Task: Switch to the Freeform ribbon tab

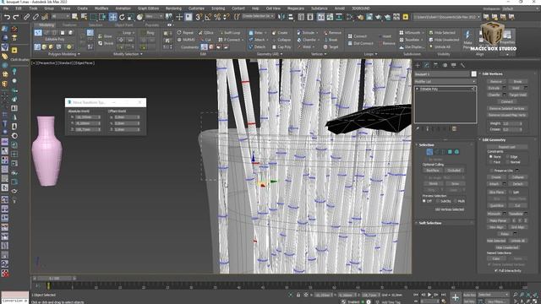Action: pyautogui.click(x=69, y=25)
